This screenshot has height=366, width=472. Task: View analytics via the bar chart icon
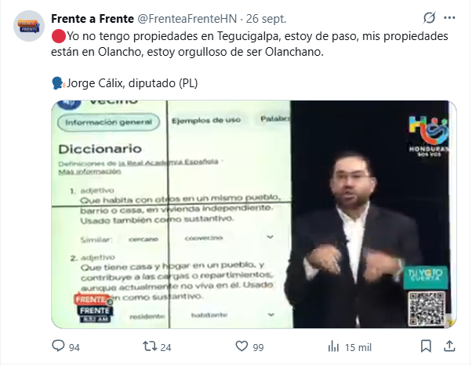pos(333,346)
